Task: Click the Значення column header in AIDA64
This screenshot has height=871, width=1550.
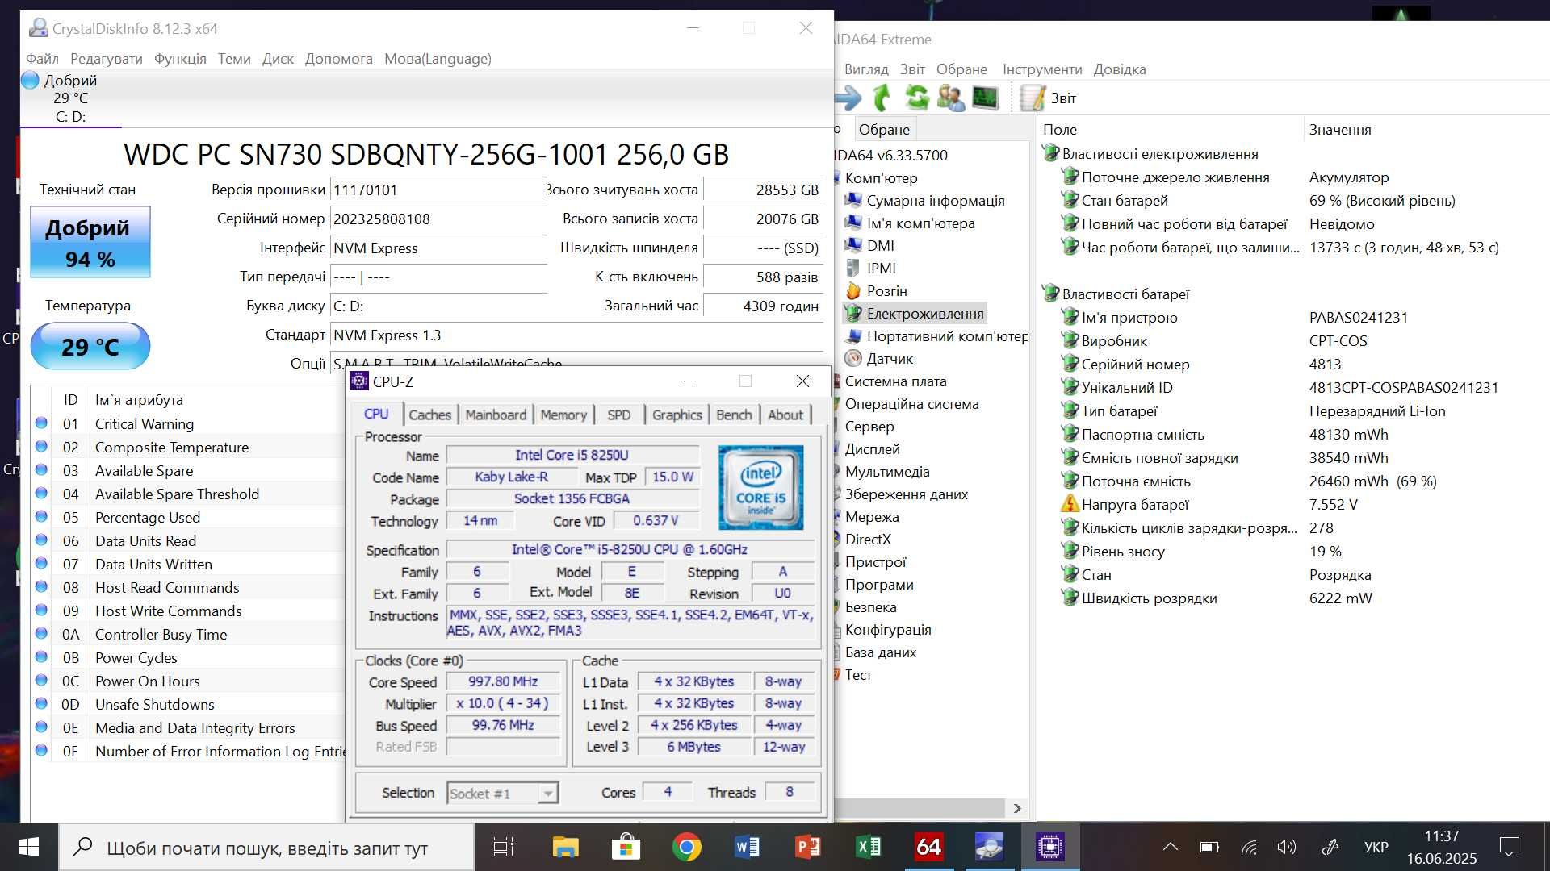Action: tap(1340, 130)
